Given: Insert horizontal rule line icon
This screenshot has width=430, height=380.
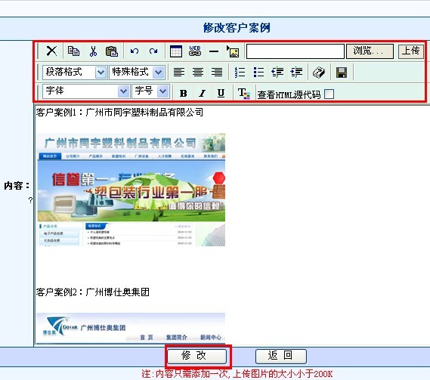Looking at the screenshot, I should click(x=214, y=51).
